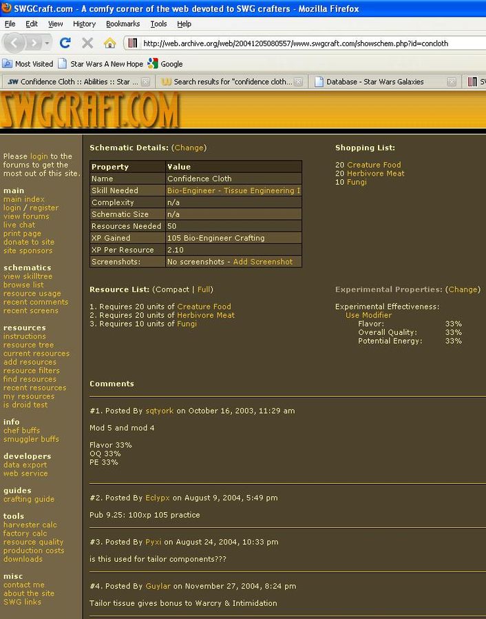Image resolution: width=486 pixels, height=619 pixels.
Task: Open the back/forward history dropdown arrow
Action: coord(47,43)
